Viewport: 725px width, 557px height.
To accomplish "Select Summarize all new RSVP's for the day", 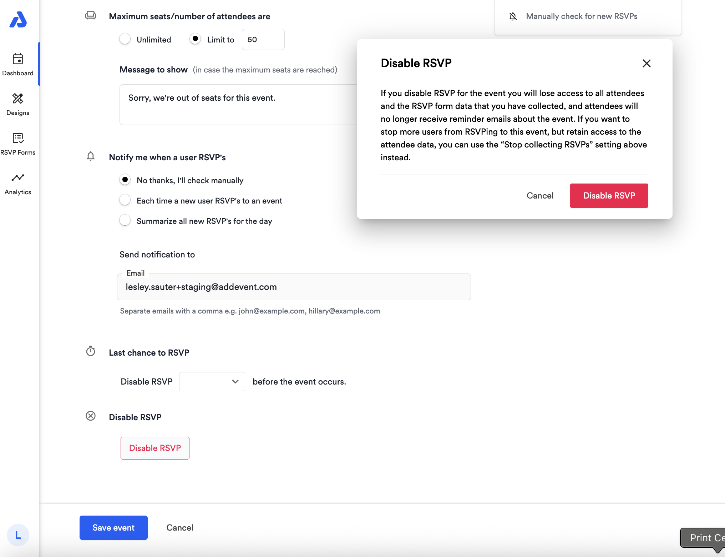I will point(125,220).
